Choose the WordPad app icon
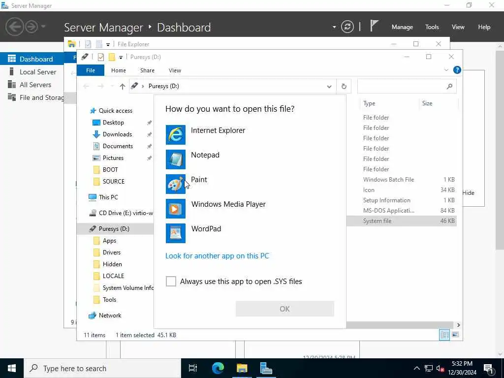 pos(176,233)
